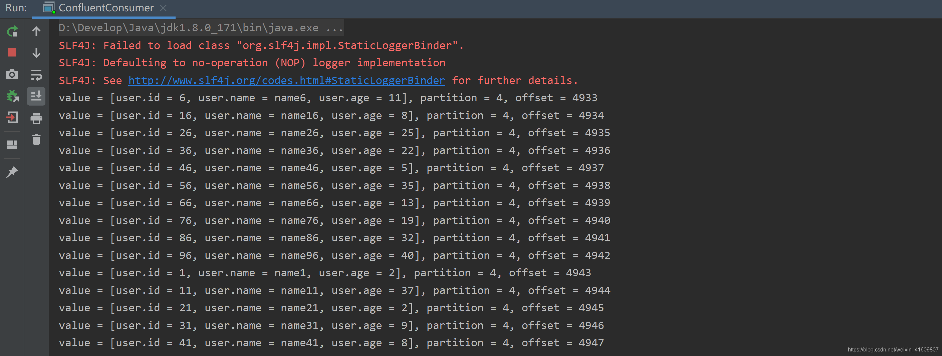Select the output line with offset = 4934
The image size is (942, 356).
point(331,115)
